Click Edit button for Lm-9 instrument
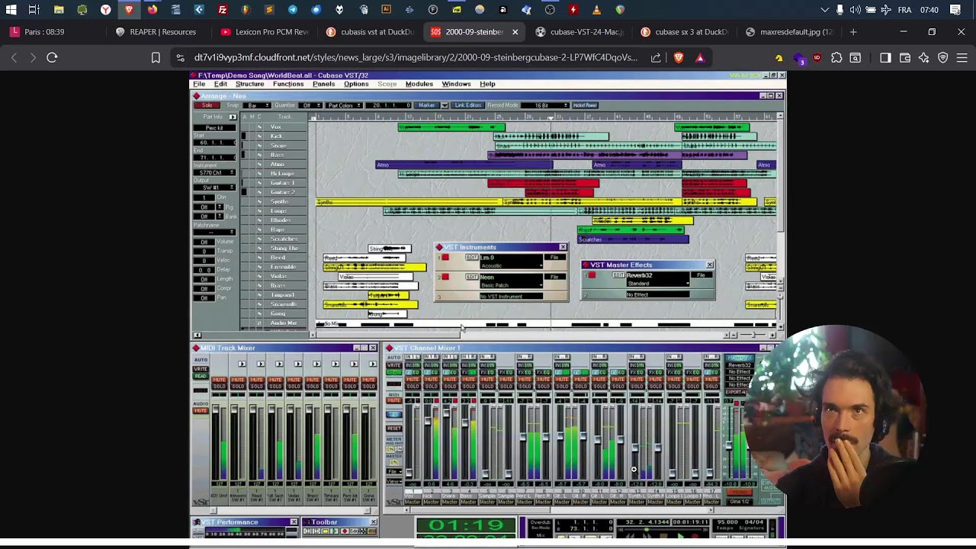The image size is (976, 549). (472, 258)
